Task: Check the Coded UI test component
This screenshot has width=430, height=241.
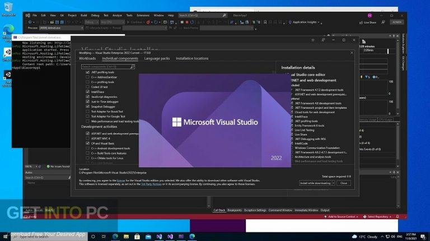Action: (87, 87)
